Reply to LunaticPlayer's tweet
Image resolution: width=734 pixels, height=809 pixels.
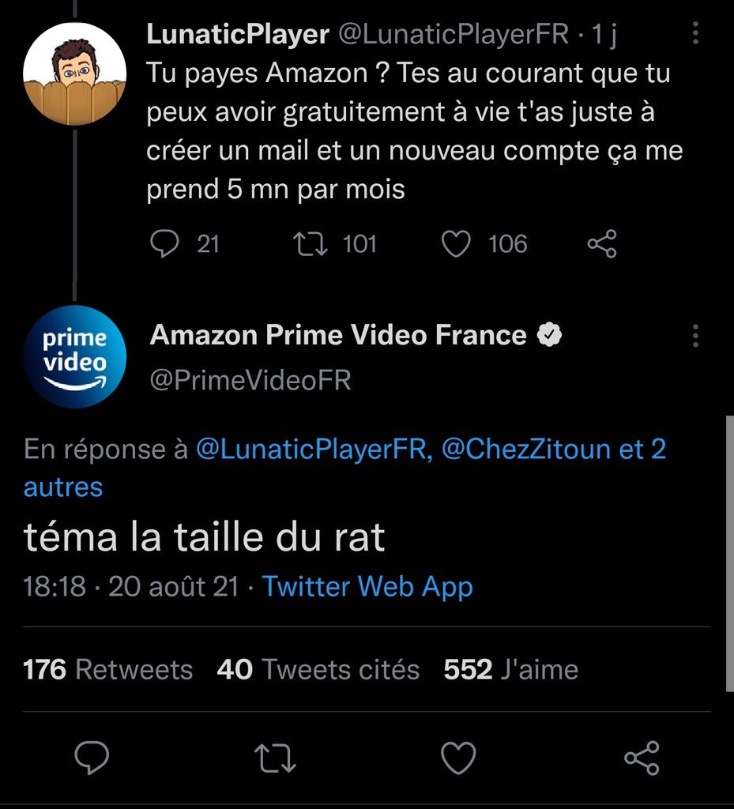tap(164, 244)
